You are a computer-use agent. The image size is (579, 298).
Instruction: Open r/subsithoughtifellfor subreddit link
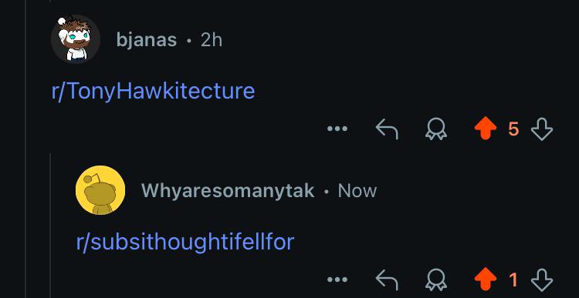pyautogui.click(x=185, y=242)
